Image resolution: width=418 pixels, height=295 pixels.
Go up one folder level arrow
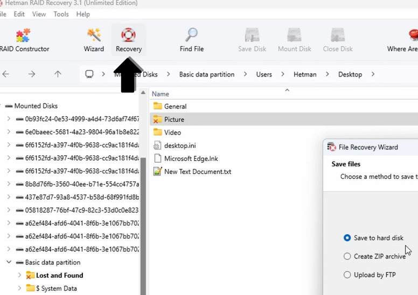(x=58, y=74)
